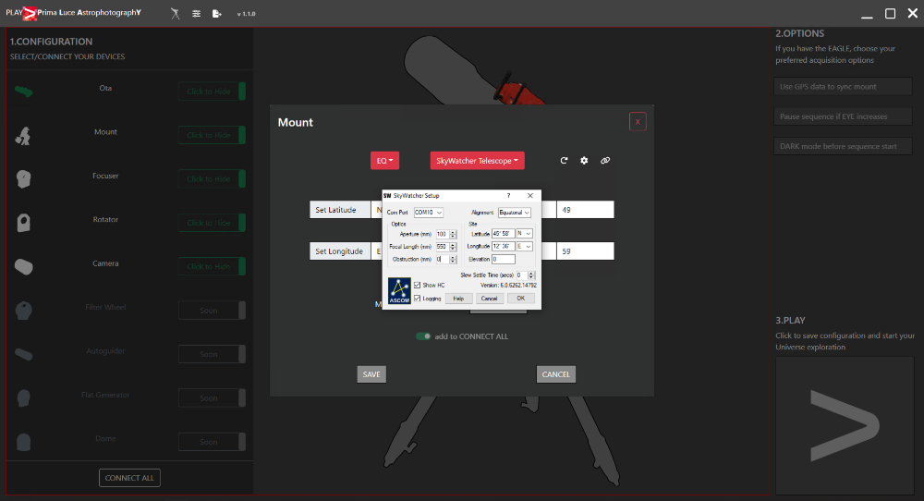The image size is (924, 501).
Task: Open the Alignment Equatorial dropdown
Action: click(x=515, y=213)
